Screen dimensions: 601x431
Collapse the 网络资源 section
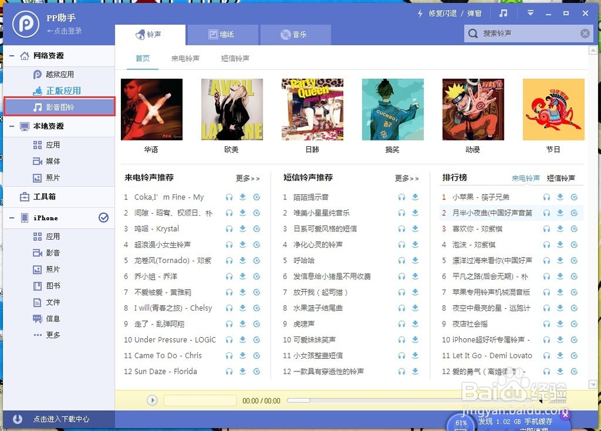coord(12,55)
